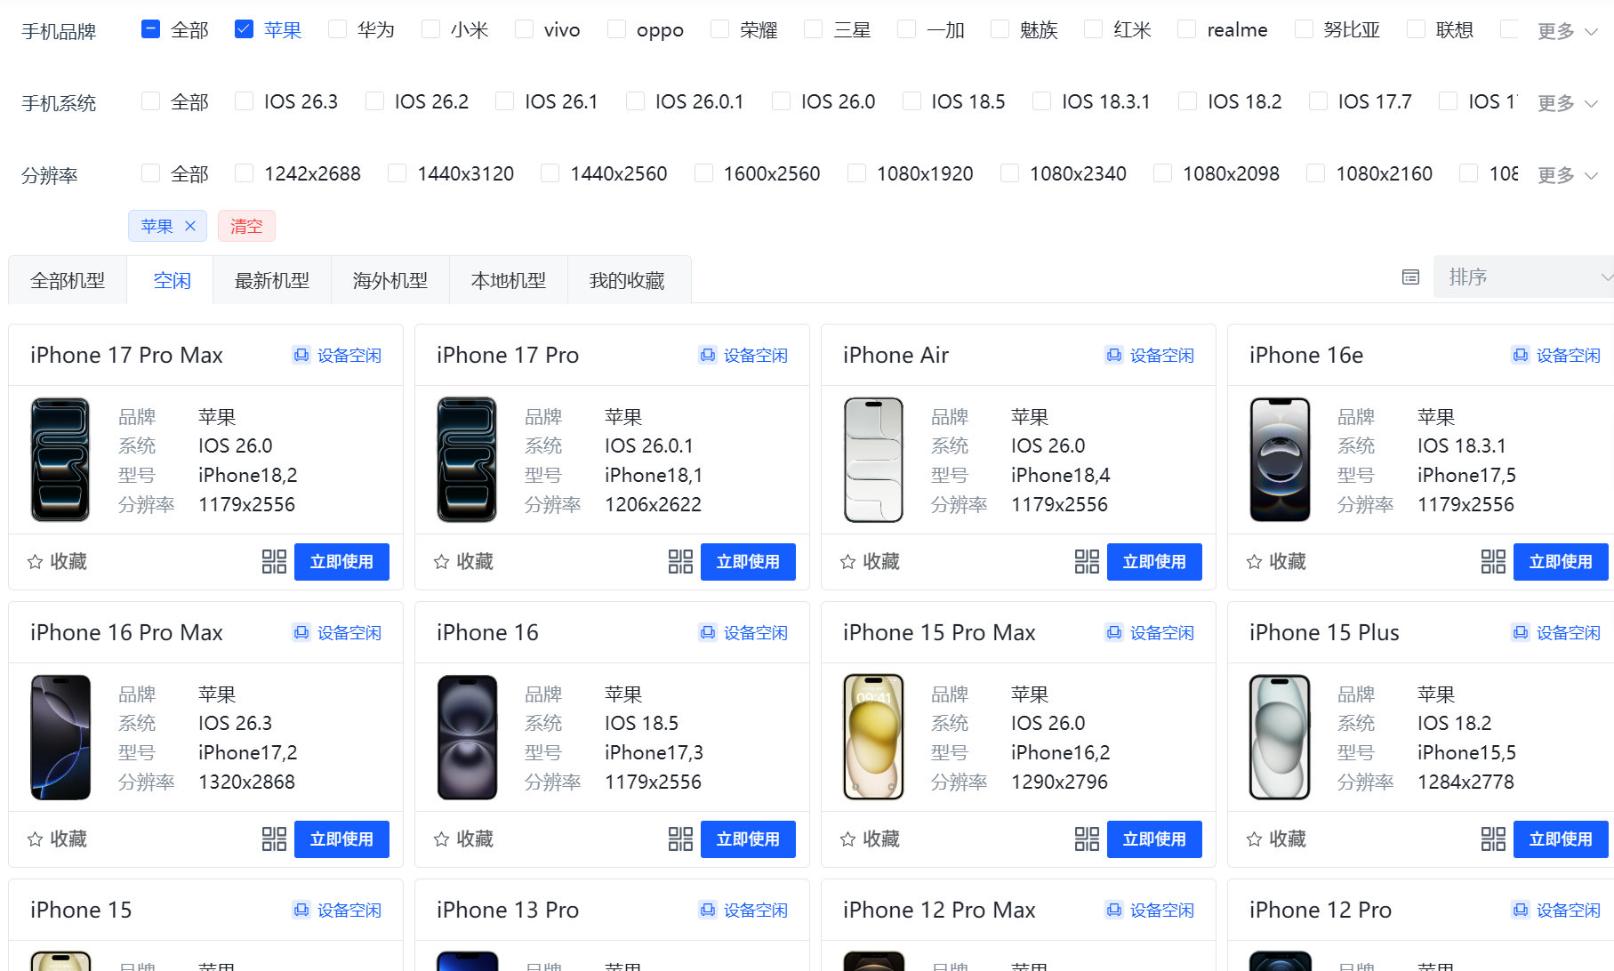Toggle 全部 checkbox in phone brand row
This screenshot has width=1614, height=971.
click(150, 29)
